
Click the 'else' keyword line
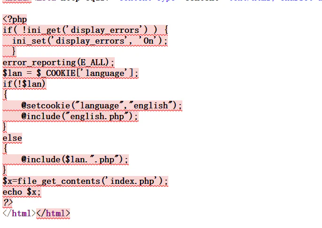[x=12, y=138]
